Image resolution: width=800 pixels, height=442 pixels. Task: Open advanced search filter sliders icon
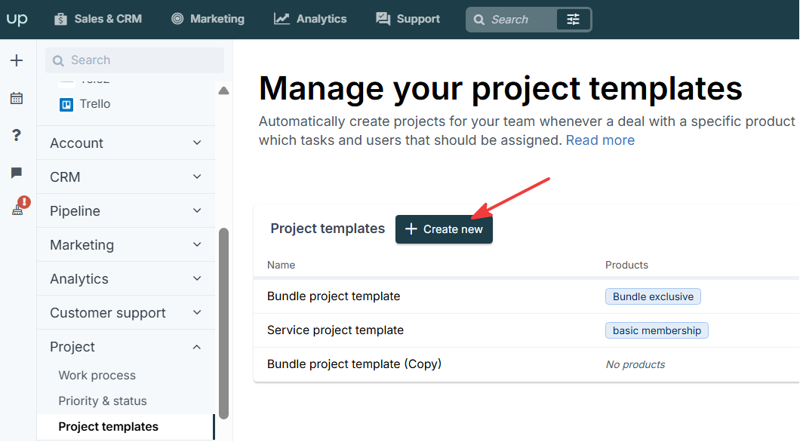pyautogui.click(x=574, y=20)
